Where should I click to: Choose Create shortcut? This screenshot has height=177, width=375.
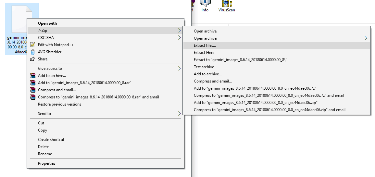pos(106,139)
